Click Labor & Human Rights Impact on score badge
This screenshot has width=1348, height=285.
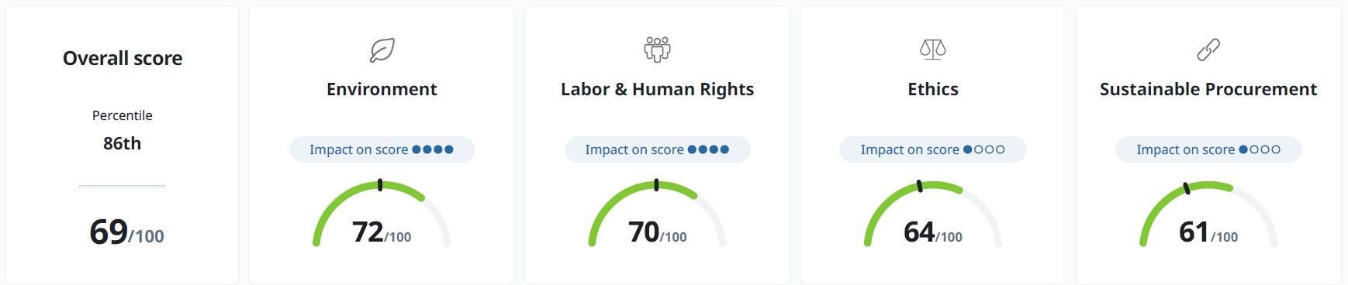pyautogui.click(x=657, y=149)
